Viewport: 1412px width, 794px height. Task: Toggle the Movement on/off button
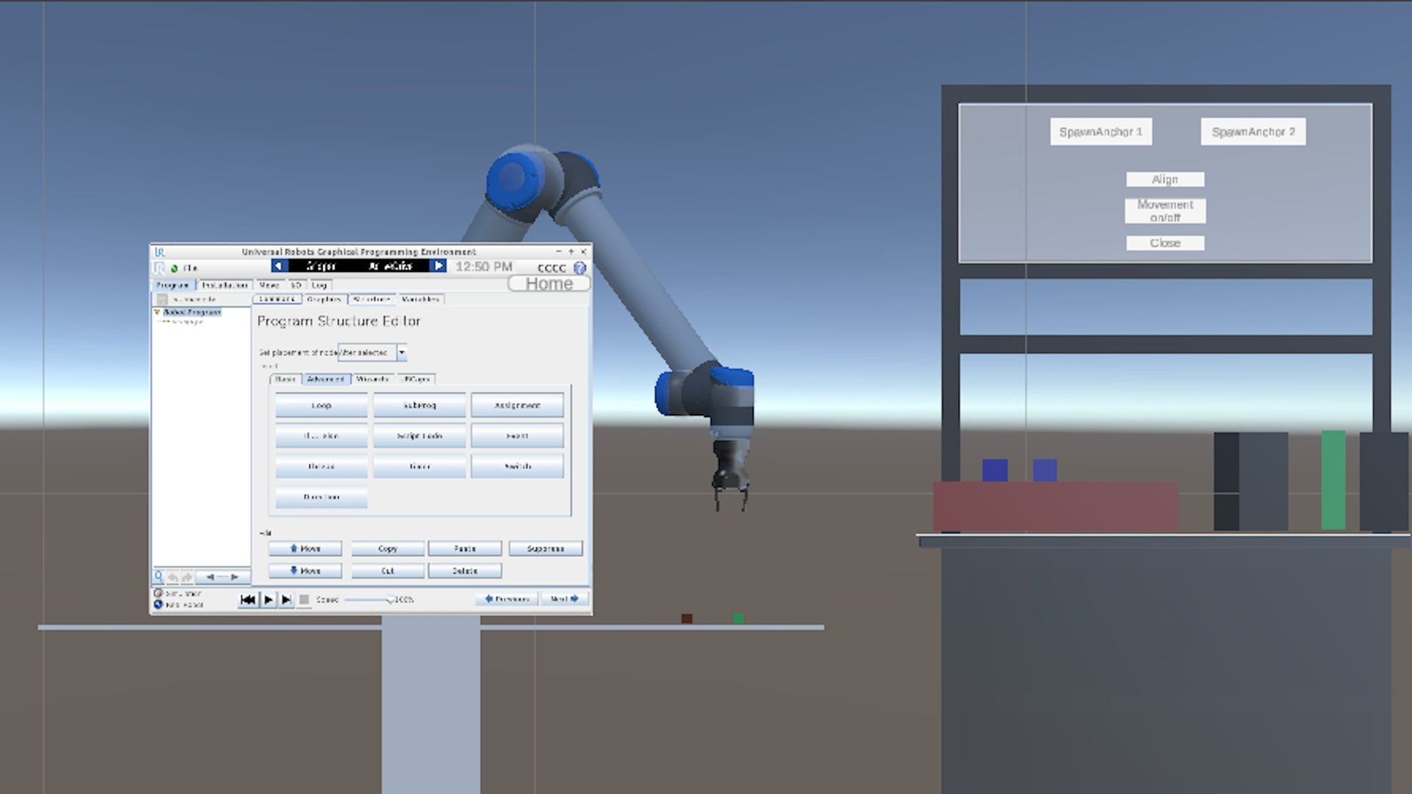[x=1165, y=211]
